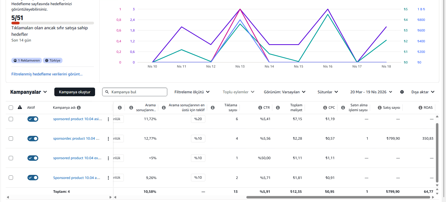Click the '1 Reklamveren' filter chip
446x202 pixels.
point(27,60)
